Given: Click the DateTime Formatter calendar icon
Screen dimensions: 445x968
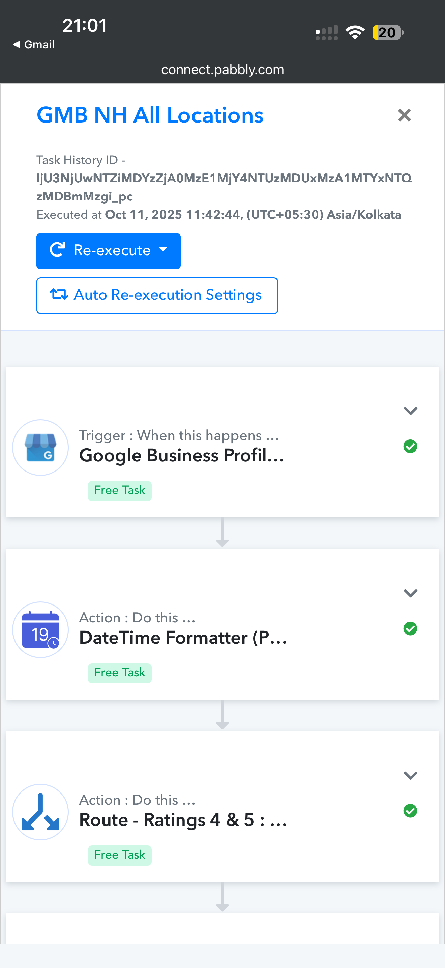Looking at the screenshot, I should [x=40, y=629].
